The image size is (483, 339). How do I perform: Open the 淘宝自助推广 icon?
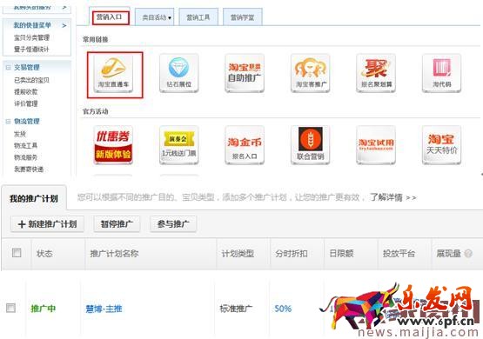click(245, 73)
